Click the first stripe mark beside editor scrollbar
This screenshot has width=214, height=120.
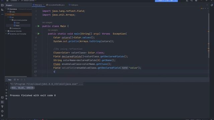click(209, 32)
